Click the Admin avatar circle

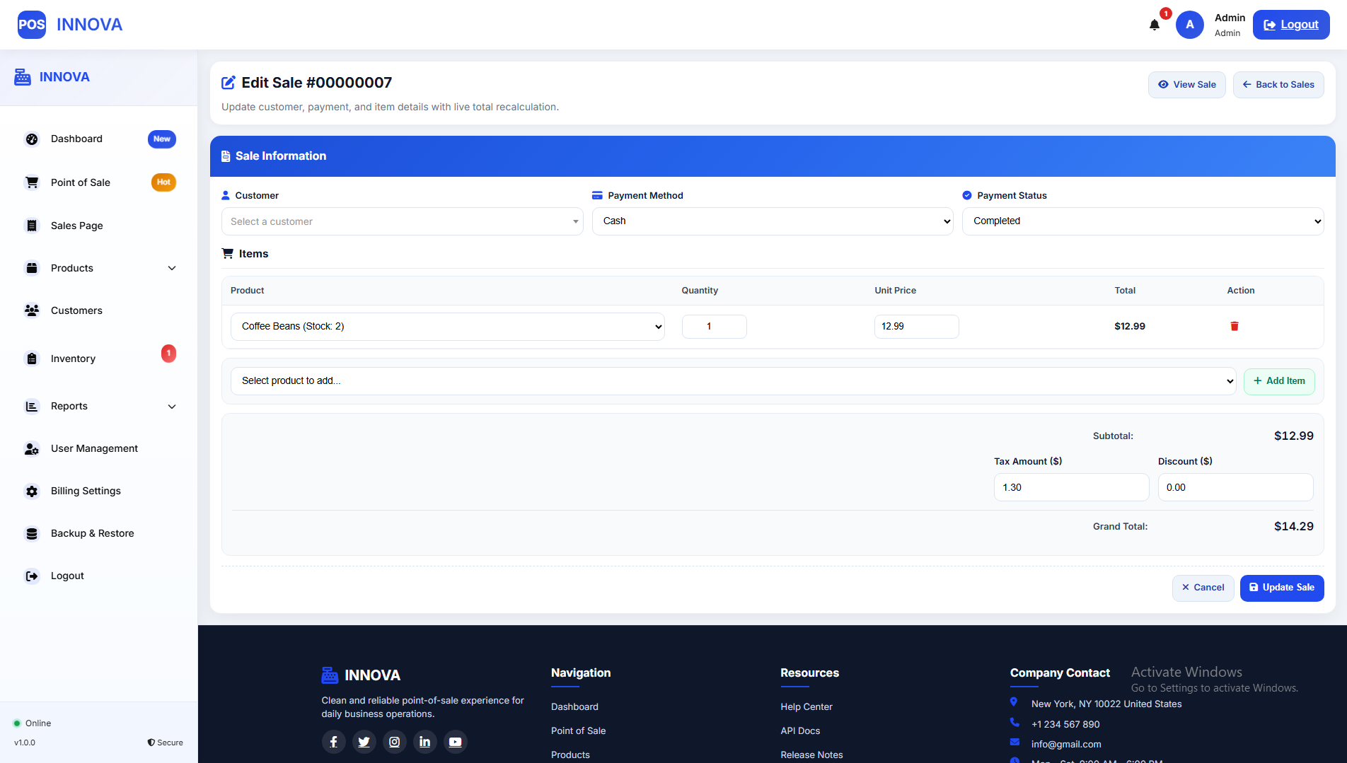click(x=1190, y=25)
